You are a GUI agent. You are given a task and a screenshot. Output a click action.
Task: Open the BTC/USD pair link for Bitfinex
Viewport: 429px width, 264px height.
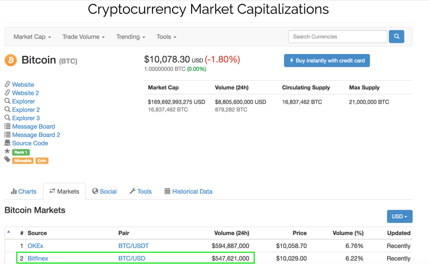click(132, 258)
